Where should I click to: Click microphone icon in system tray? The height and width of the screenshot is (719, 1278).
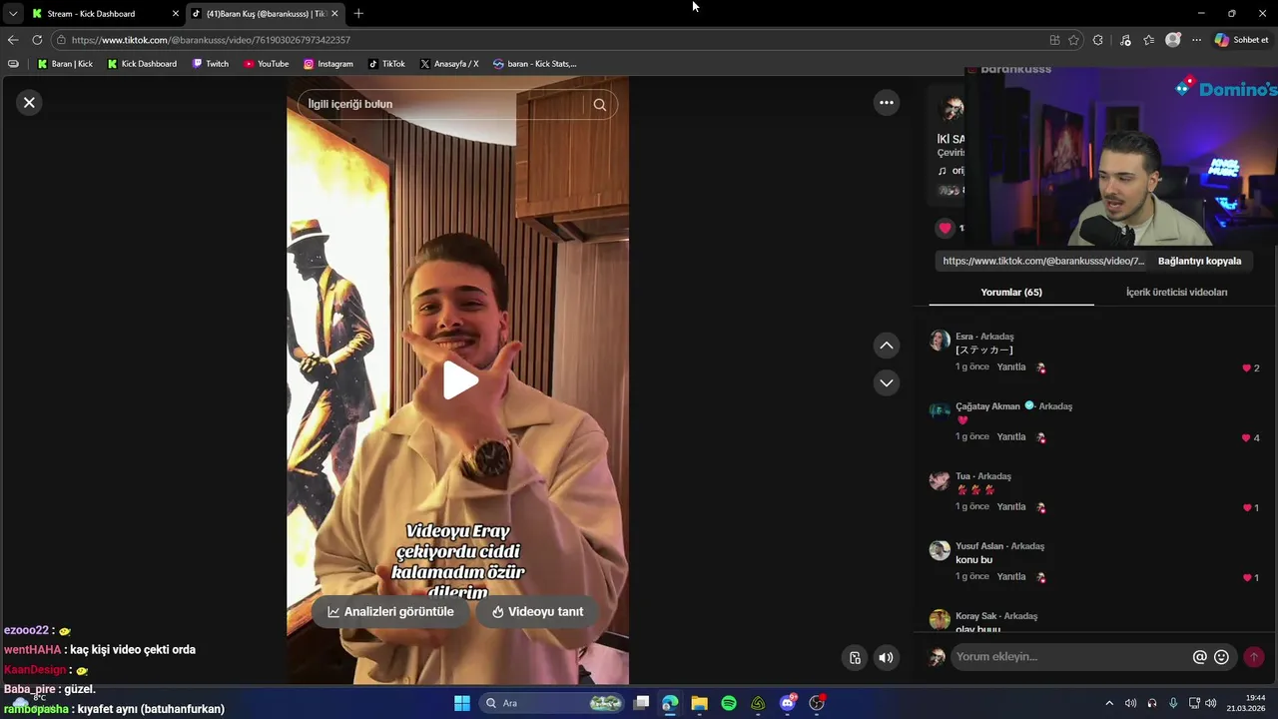(1173, 703)
